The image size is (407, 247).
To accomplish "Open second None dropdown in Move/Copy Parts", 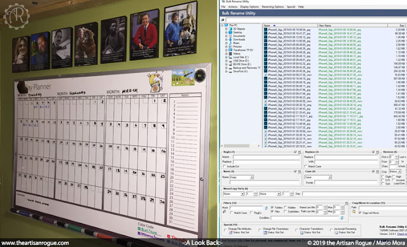I will 279,194.
